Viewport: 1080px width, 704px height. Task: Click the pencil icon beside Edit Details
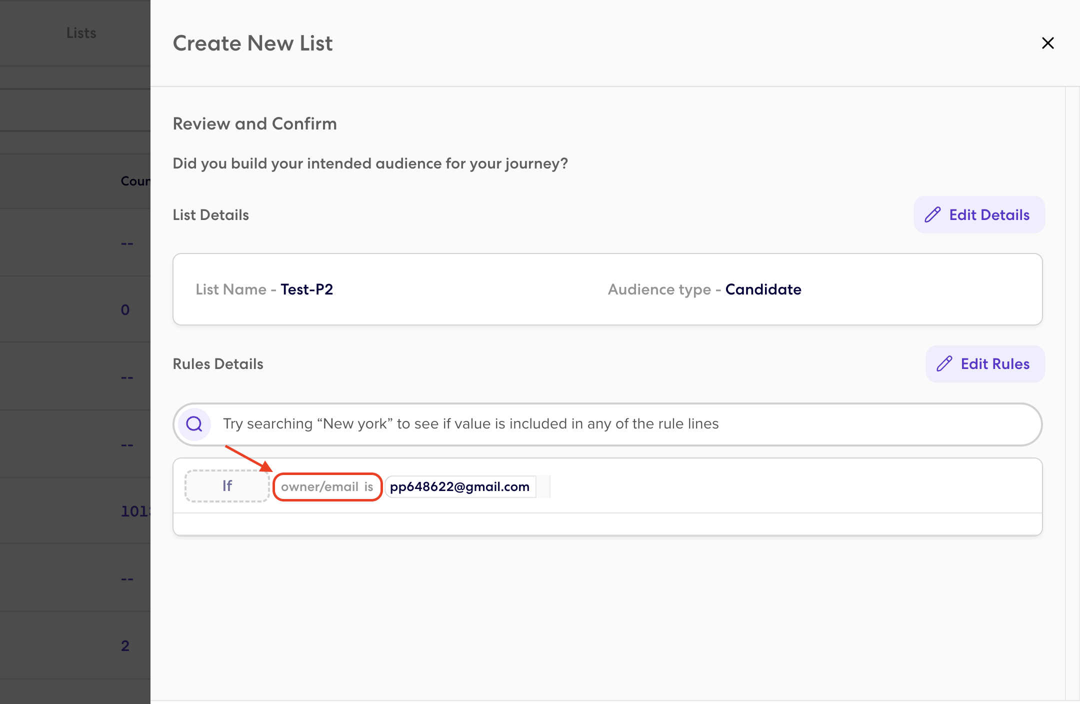(932, 215)
